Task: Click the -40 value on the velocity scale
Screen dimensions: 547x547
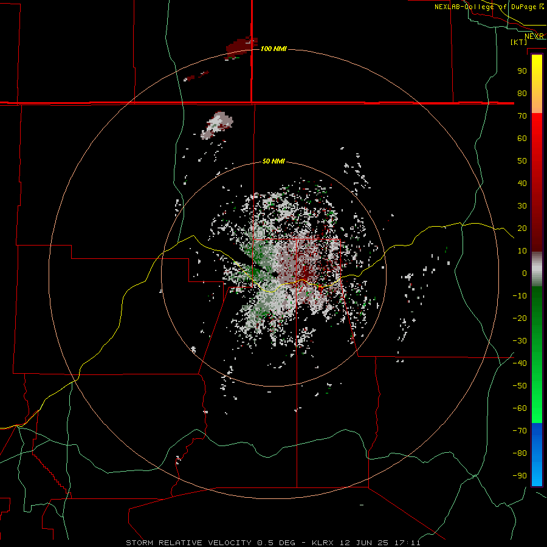Action: coord(520,363)
